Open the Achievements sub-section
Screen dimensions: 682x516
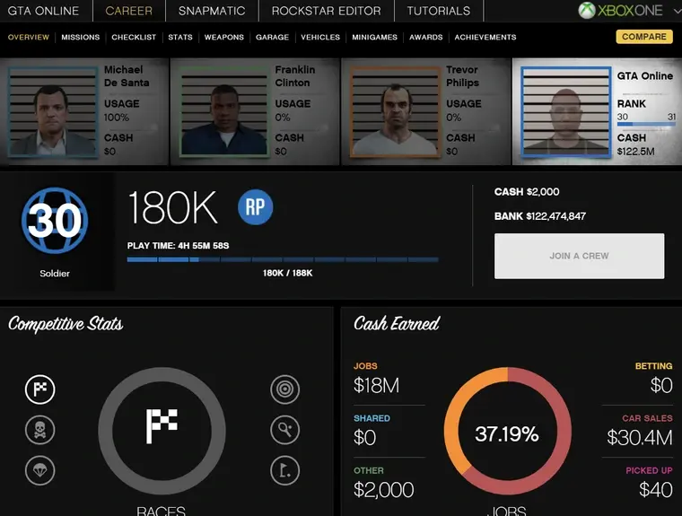click(485, 38)
